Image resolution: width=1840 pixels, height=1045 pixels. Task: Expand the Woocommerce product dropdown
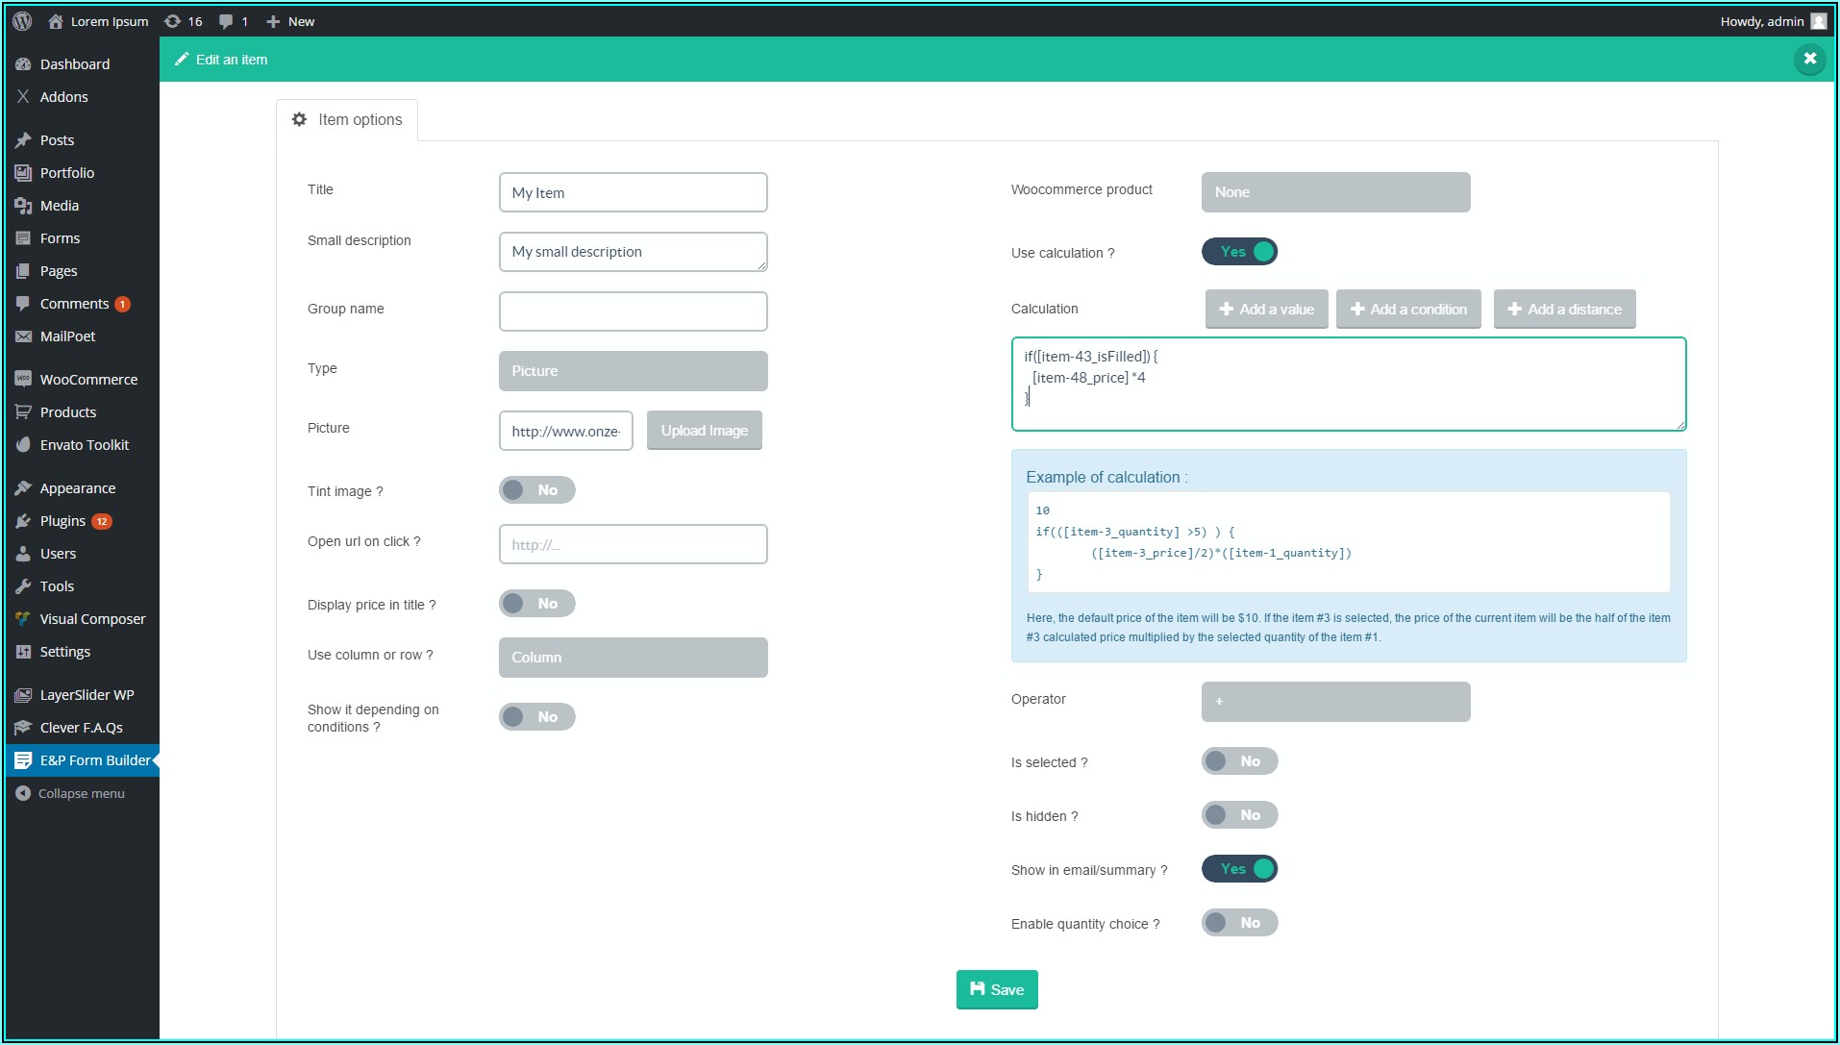tap(1335, 192)
